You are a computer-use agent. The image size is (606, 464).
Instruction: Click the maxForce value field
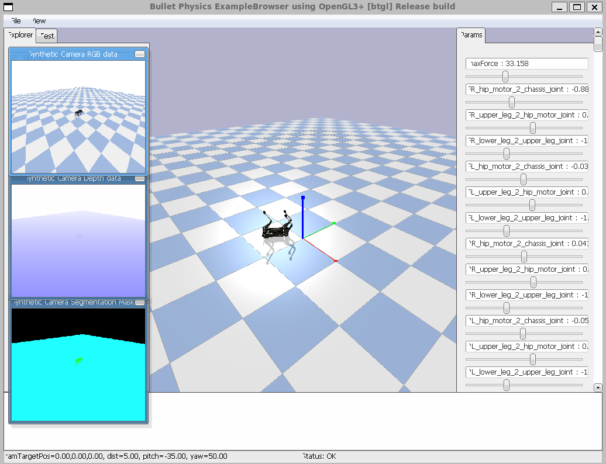[527, 64]
